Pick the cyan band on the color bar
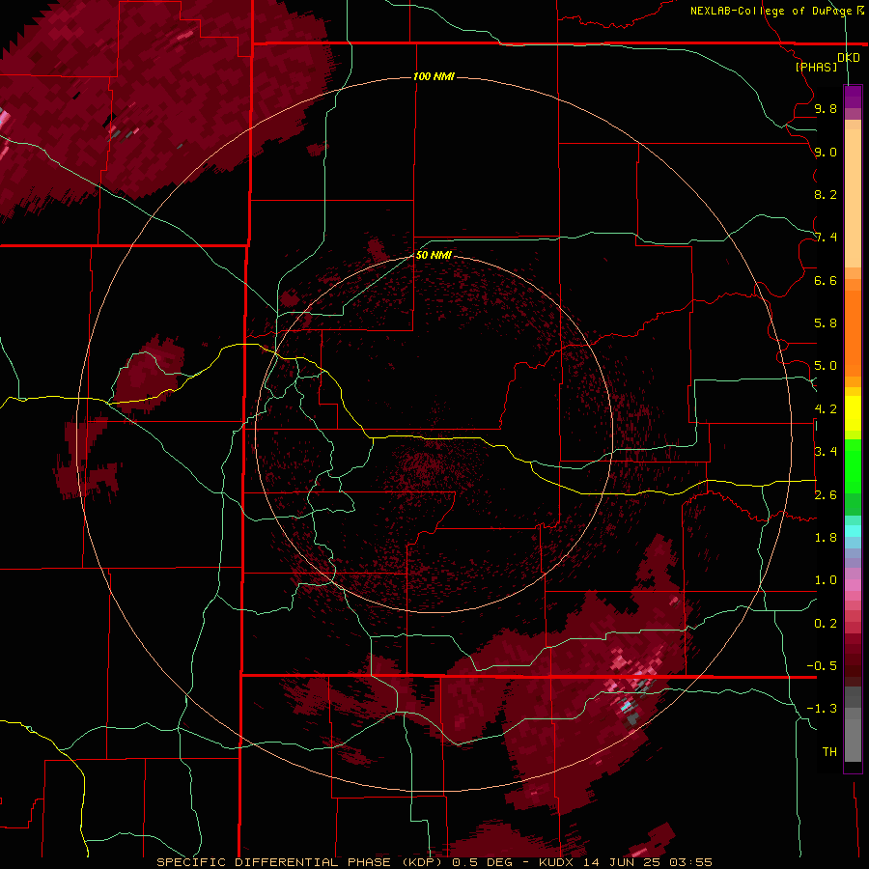Screen dimensions: 869x869 [x=853, y=531]
